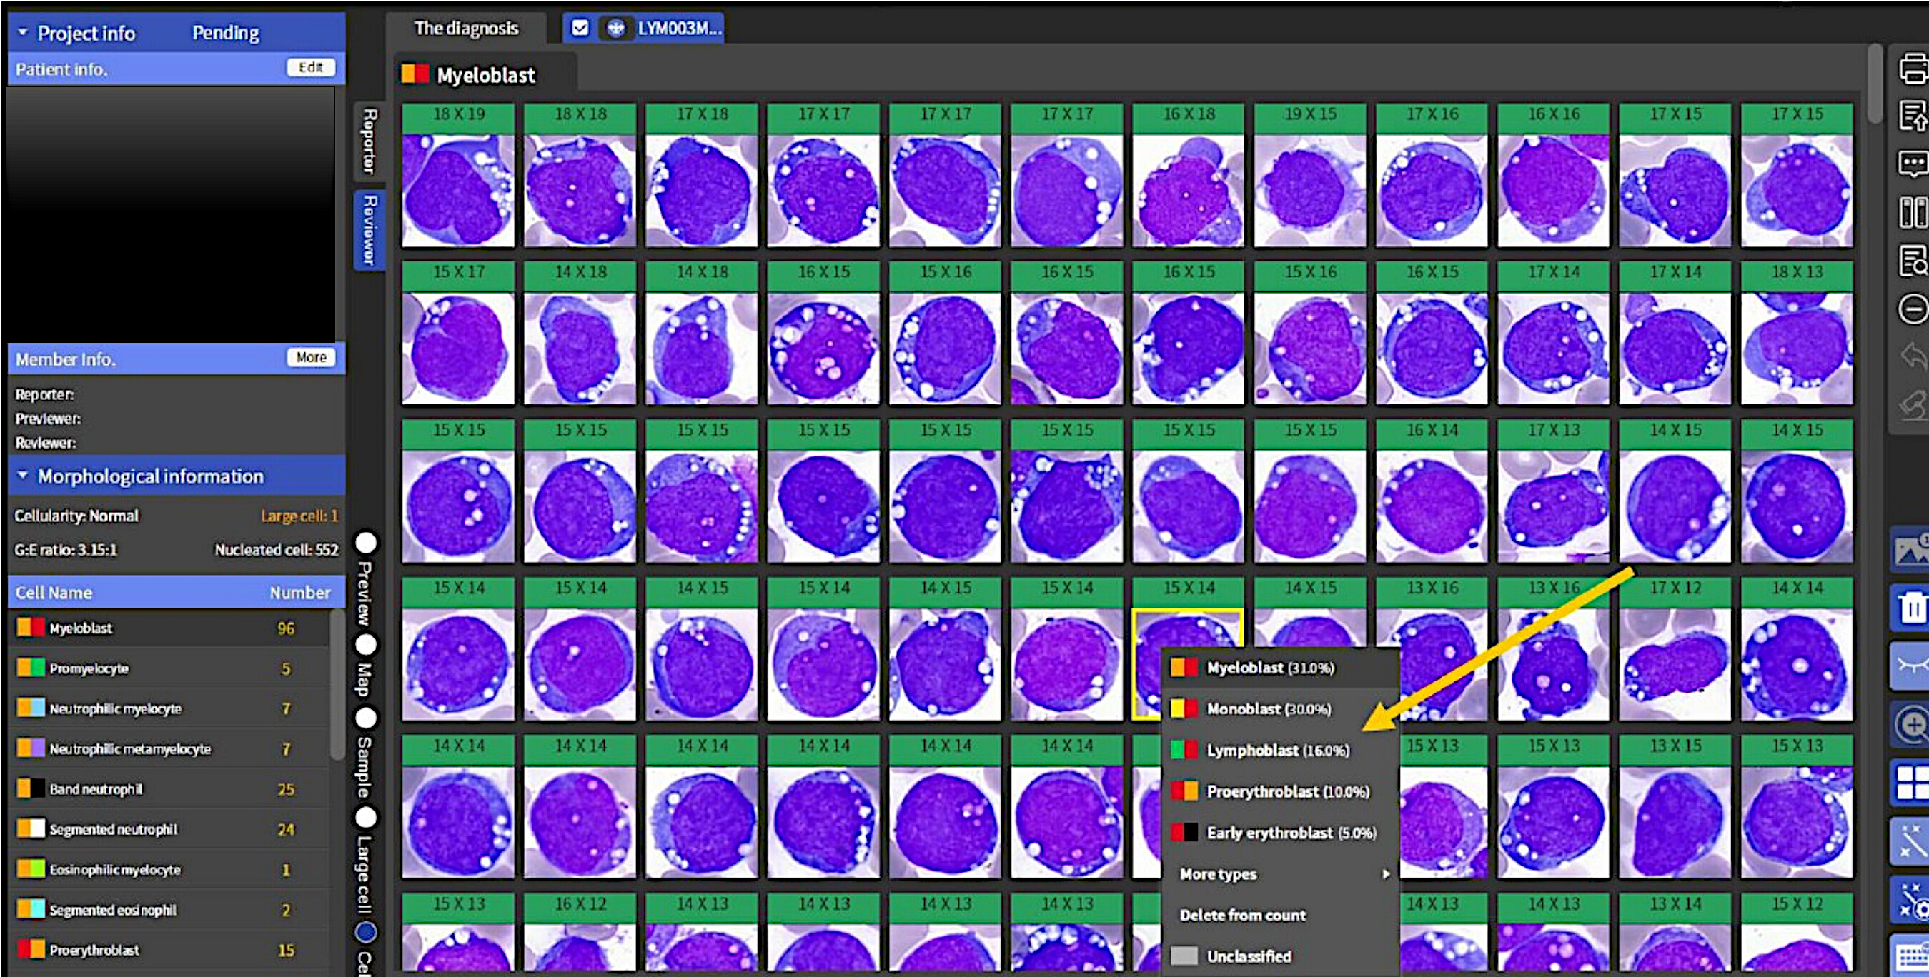Click the More button in Member Info

(x=311, y=358)
